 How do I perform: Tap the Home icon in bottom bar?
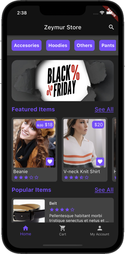(25, 228)
